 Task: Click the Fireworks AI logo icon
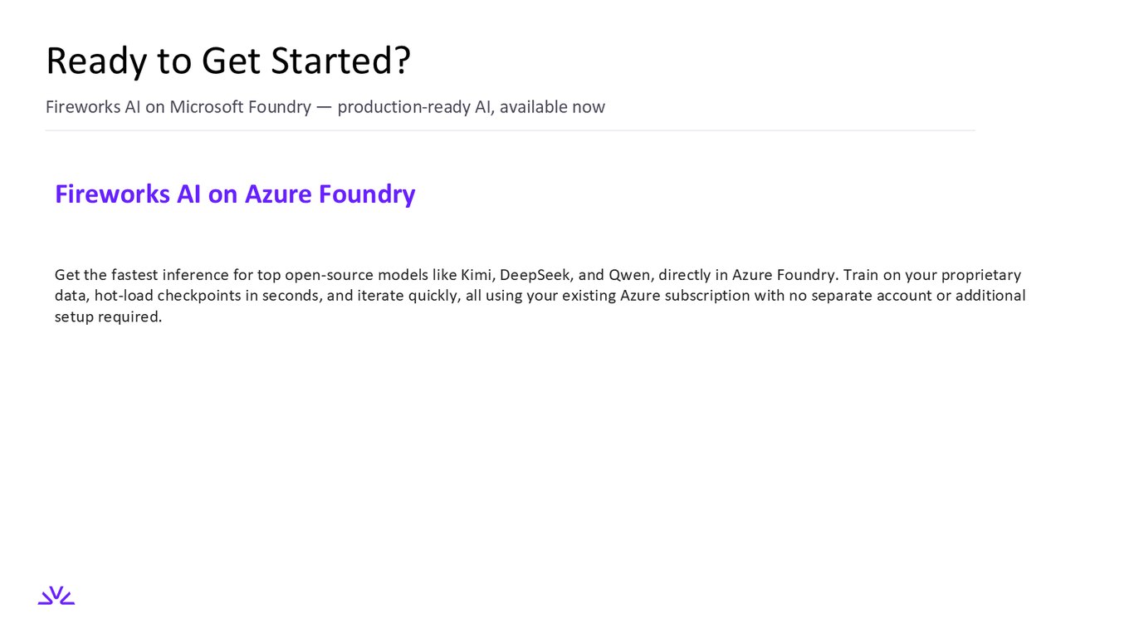point(56,596)
